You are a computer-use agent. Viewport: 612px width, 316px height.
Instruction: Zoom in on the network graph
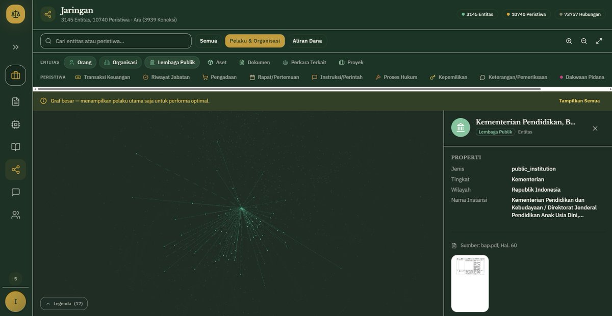tap(568, 40)
